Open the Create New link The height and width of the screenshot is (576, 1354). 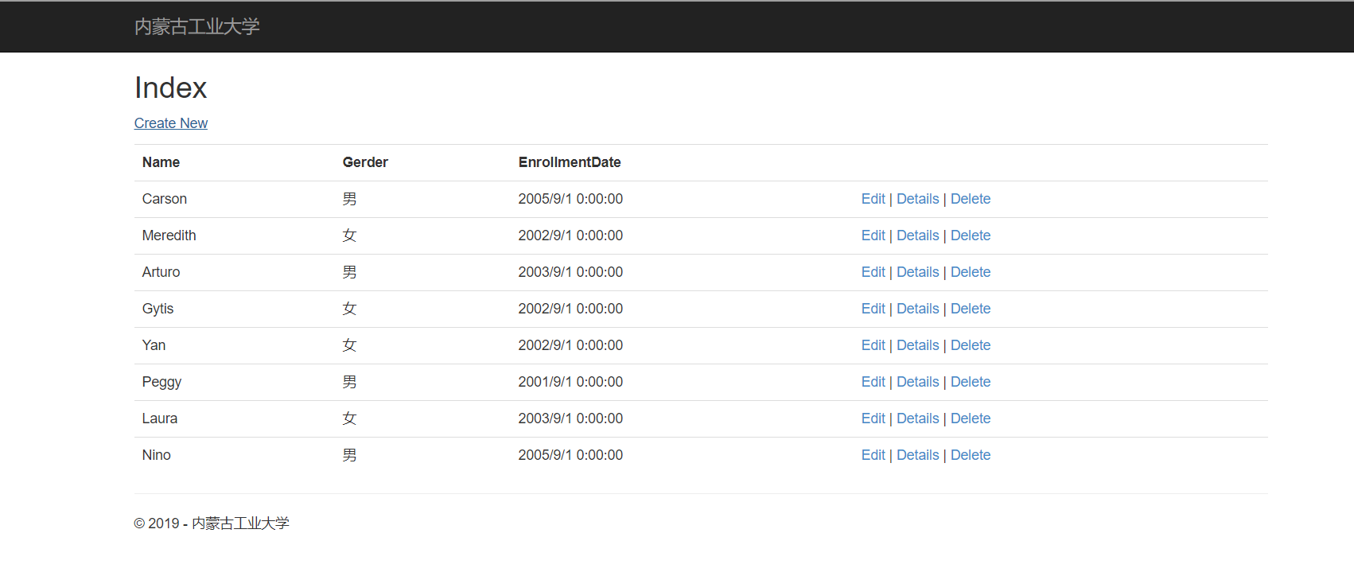[x=170, y=123]
